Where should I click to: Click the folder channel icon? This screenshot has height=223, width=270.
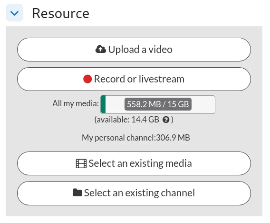point(77,193)
